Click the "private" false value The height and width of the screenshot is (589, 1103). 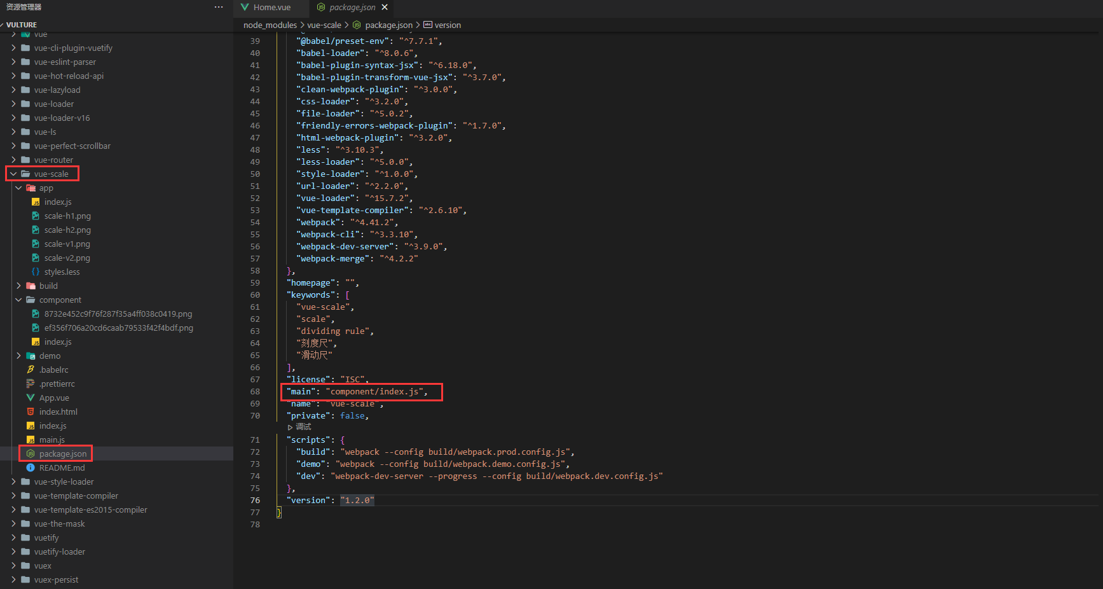(x=352, y=415)
